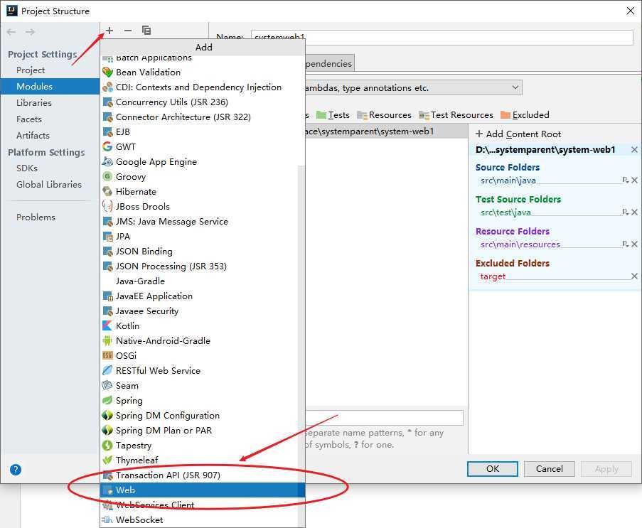Open SDKs platform settings
This screenshot has width=642, height=528.
50,168
